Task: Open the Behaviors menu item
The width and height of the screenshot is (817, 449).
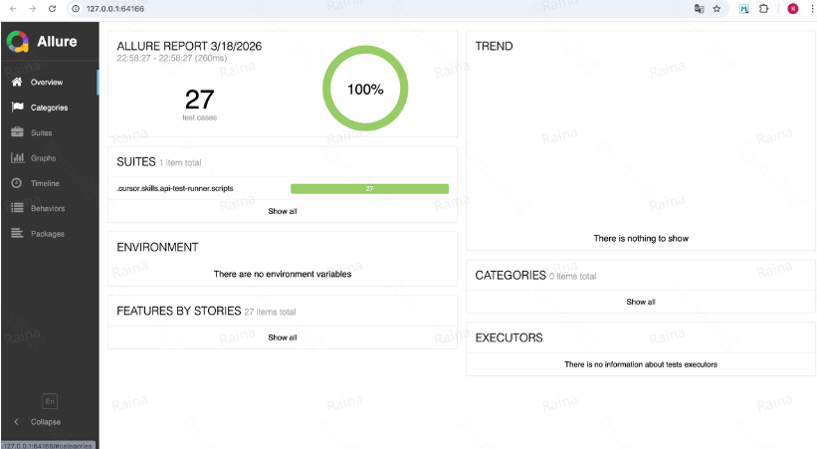Action: [50, 208]
